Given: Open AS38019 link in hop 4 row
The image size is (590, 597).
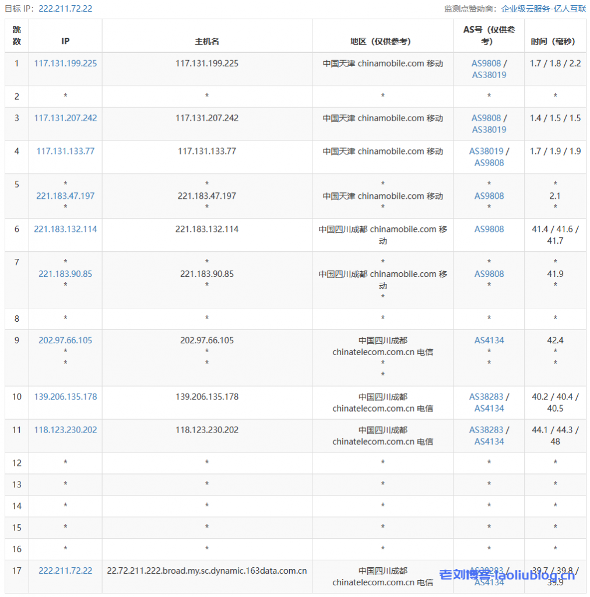Looking at the screenshot, I should pos(486,151).
